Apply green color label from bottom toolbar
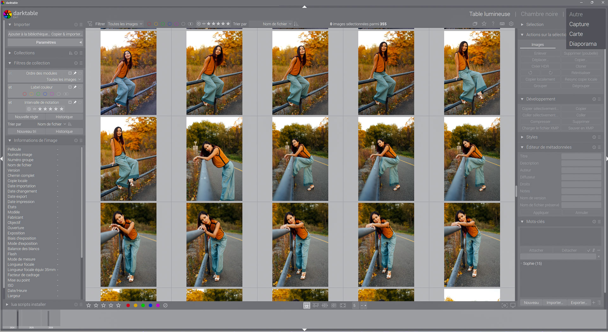The height and width of the screenshot is (332, 608). point(143,305)
